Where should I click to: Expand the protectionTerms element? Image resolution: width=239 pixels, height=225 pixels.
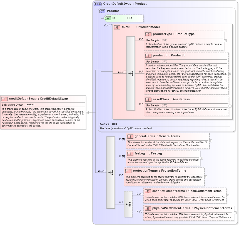[x=206, y=177]
